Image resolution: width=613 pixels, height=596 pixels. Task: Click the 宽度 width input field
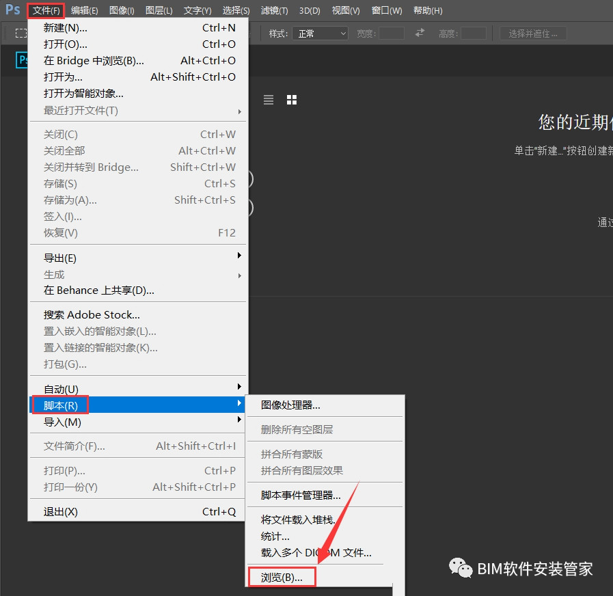(392, 33)
